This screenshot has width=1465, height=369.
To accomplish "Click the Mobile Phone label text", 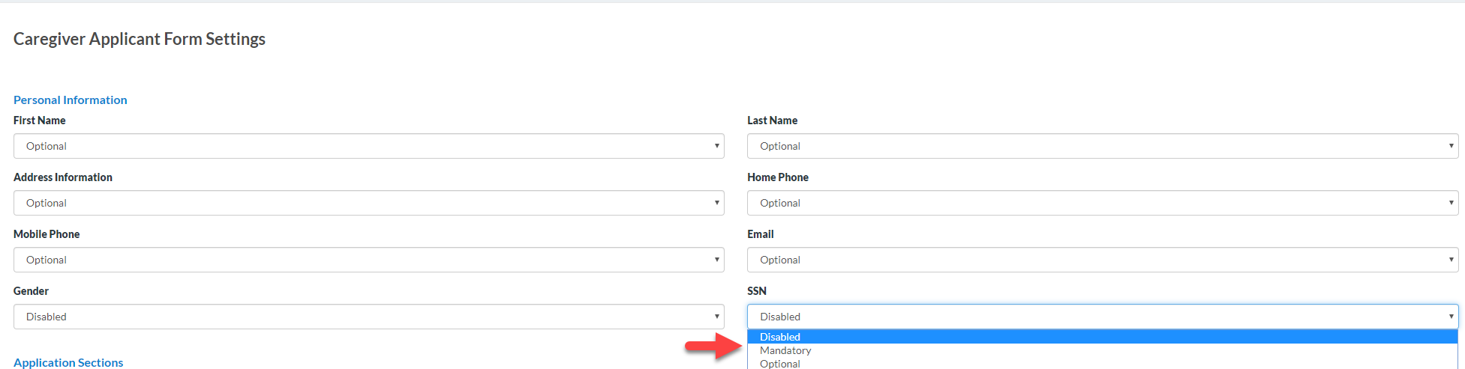I will (x=47, y=234).
